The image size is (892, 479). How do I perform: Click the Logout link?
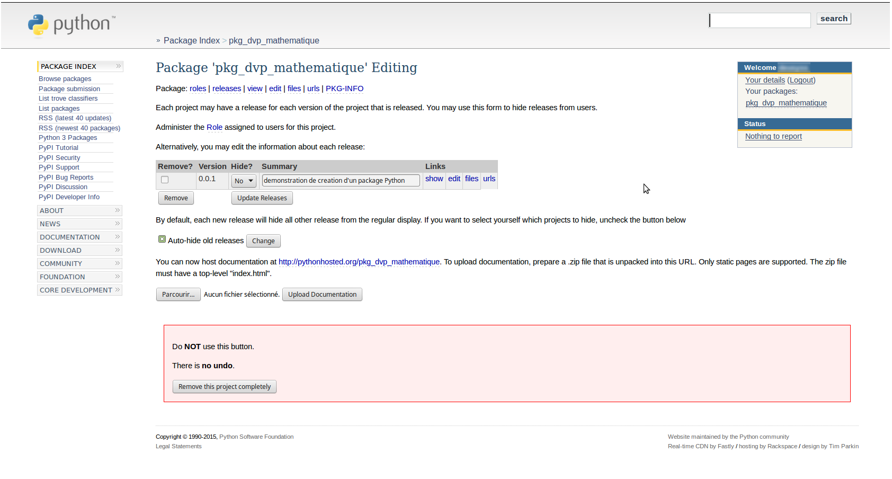tap(801, 81)
